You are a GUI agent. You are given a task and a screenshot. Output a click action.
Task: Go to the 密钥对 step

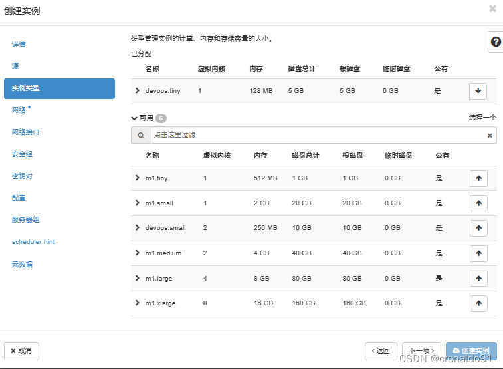tap(22, 176)
